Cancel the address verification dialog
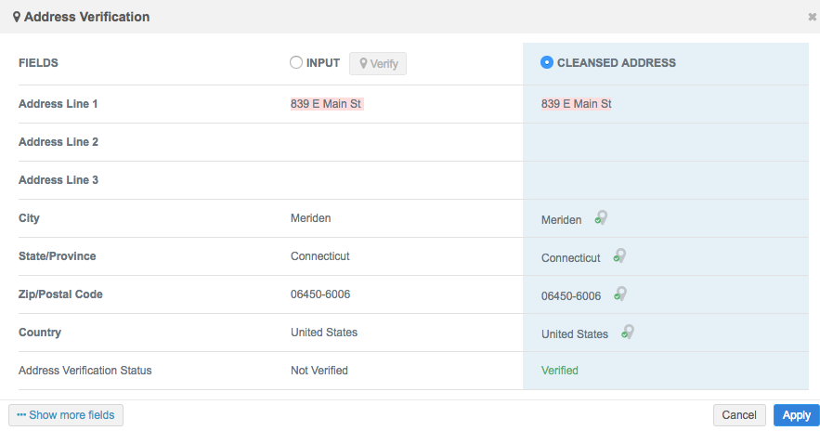Screen dimensions: 820x431 tap(739, 415)
